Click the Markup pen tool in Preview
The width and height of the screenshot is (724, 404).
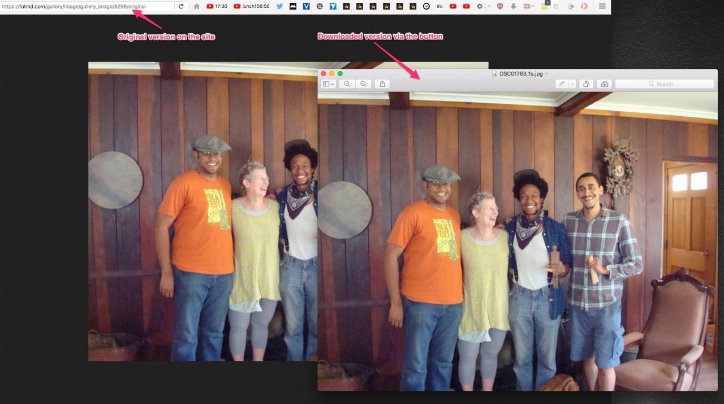click(562, 84)
